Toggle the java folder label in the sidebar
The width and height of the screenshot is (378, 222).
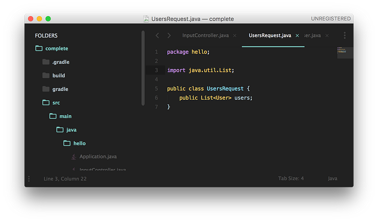point(71,130)
